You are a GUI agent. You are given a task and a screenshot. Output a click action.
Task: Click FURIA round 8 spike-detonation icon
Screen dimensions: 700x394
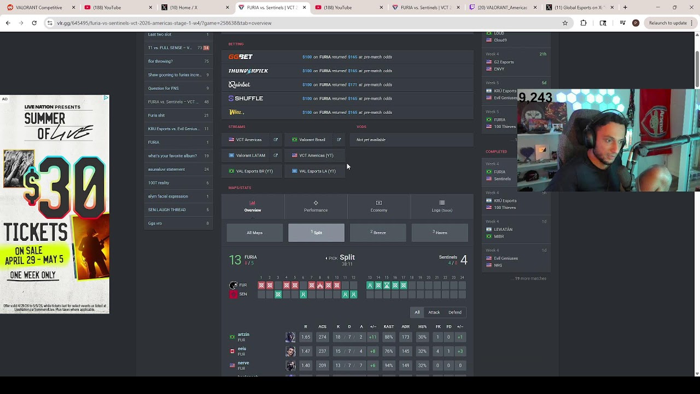click(320, 285)
